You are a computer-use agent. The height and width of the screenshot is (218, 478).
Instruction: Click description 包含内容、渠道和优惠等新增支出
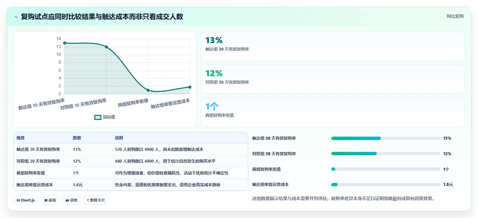(168, 185)
